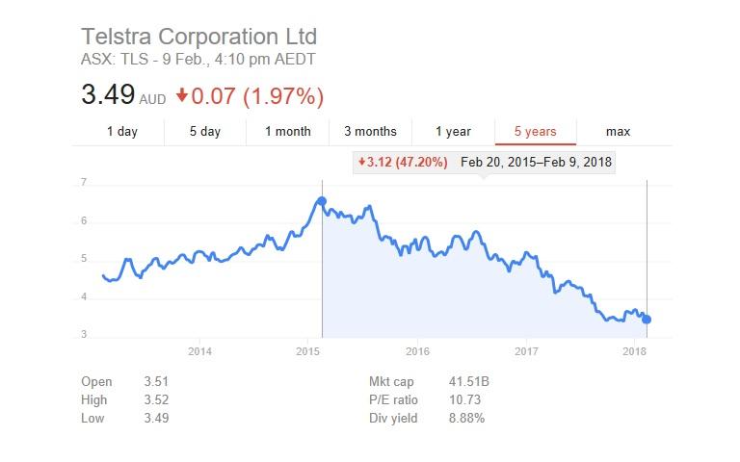Switch to the max range tab

pyautogui.click(x=618, y=132)
